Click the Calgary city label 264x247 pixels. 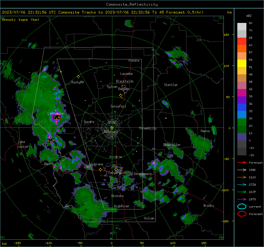click(x=114, y=173)
